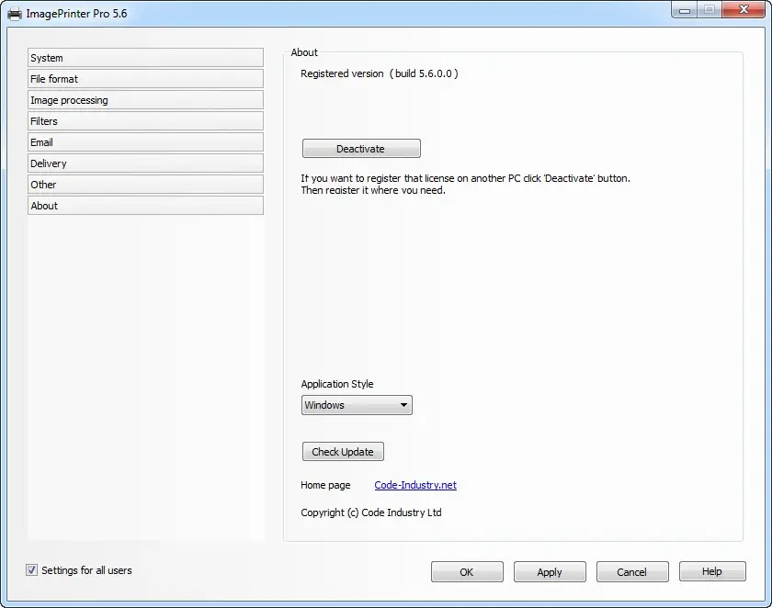
Task: Select the About section in sidebar
Action: pyautogui.click(x=145, y=206)
